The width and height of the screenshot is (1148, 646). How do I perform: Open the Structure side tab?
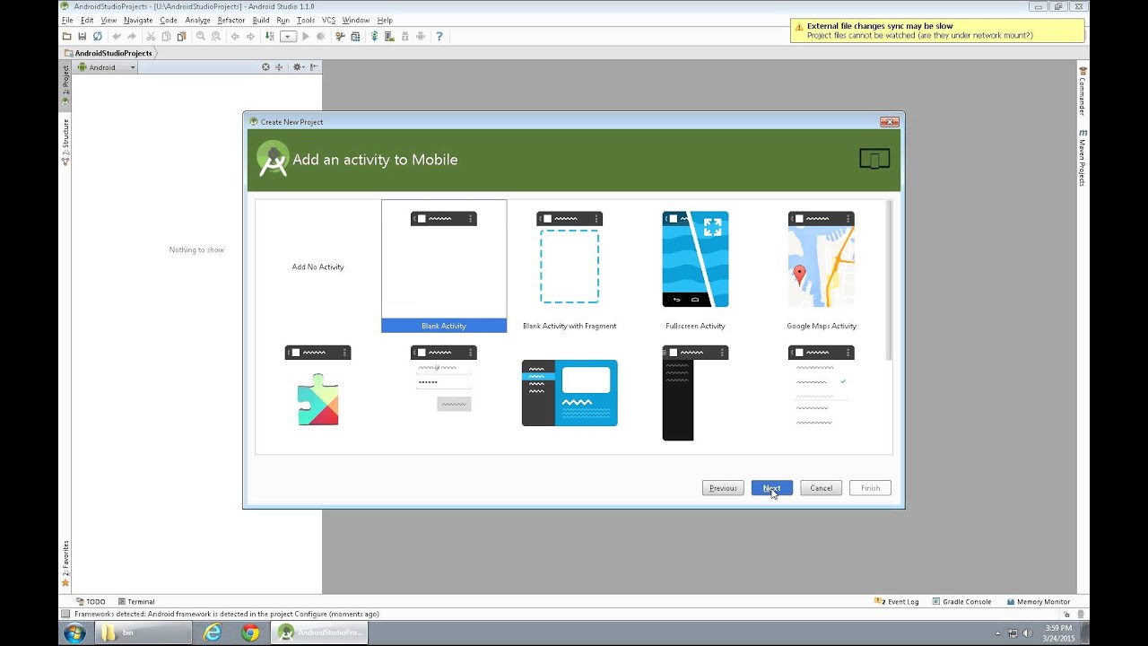point(65,143)
